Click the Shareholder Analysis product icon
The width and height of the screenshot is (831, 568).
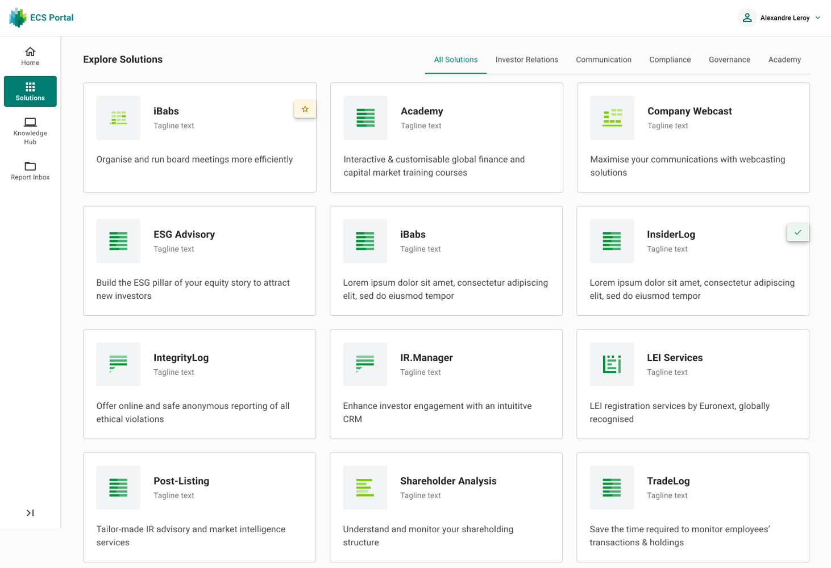365,487
